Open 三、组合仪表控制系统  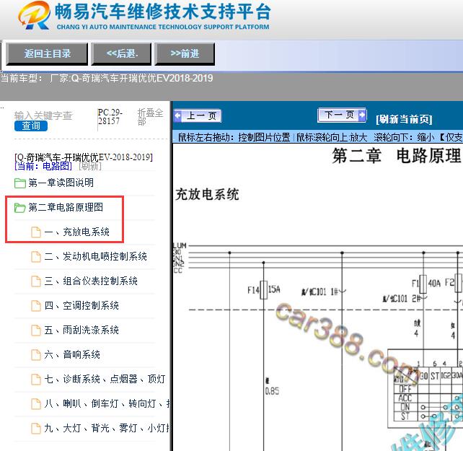click(x=91, y=281)
